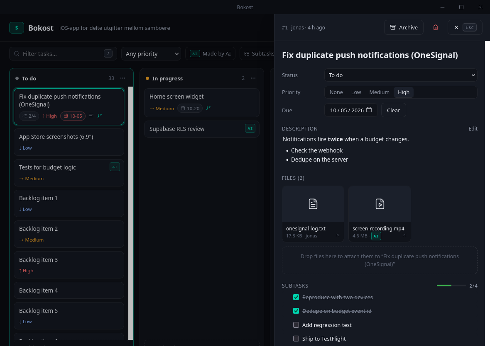Click the search magnifier icon in filter
Viewport: 490px width, 346px height.
(x=17, y=53)
